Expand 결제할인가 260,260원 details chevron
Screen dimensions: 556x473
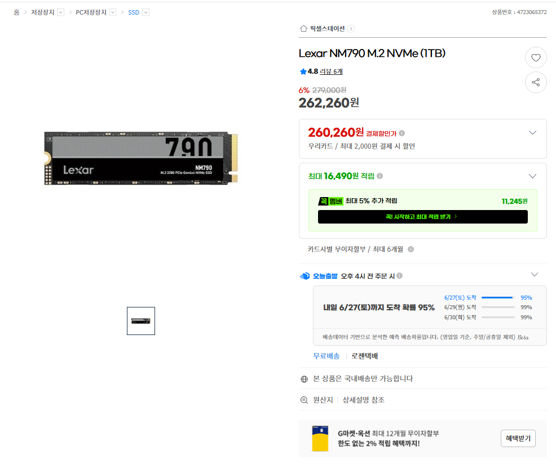[x=532, y=132]
